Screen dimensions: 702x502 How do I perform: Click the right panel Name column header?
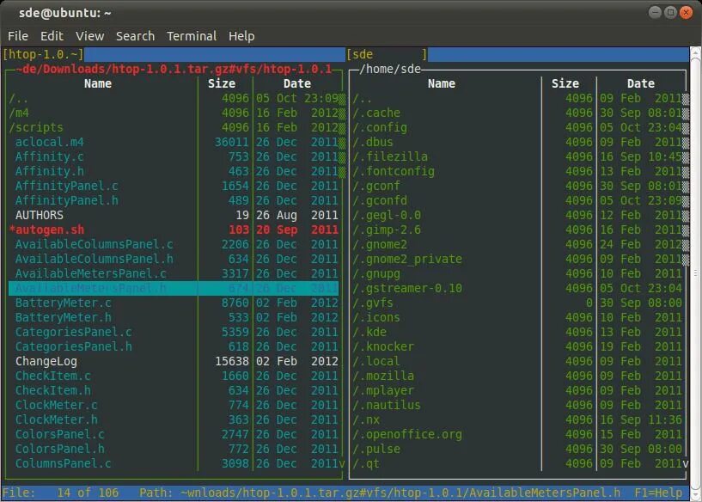pyautogui.click(x=441, y=83)
